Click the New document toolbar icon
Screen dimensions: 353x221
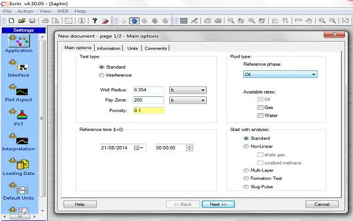tap(11, 21)
